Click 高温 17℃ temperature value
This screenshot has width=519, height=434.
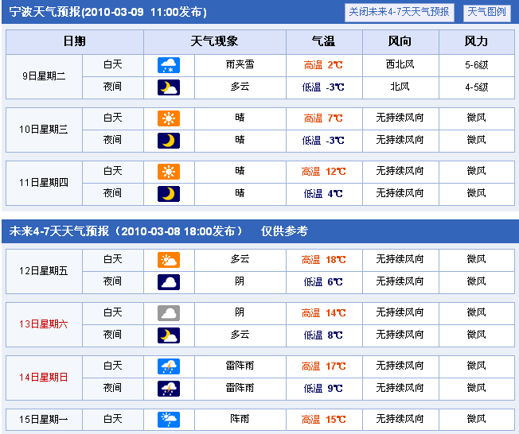pyautogui.click(x=323, y=366)
